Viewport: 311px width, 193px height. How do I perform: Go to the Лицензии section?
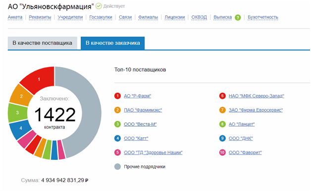[x=174, y=17]
